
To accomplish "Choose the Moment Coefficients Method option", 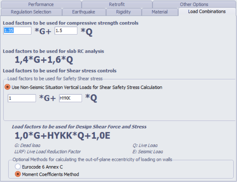I will click(x=18, y=174).
